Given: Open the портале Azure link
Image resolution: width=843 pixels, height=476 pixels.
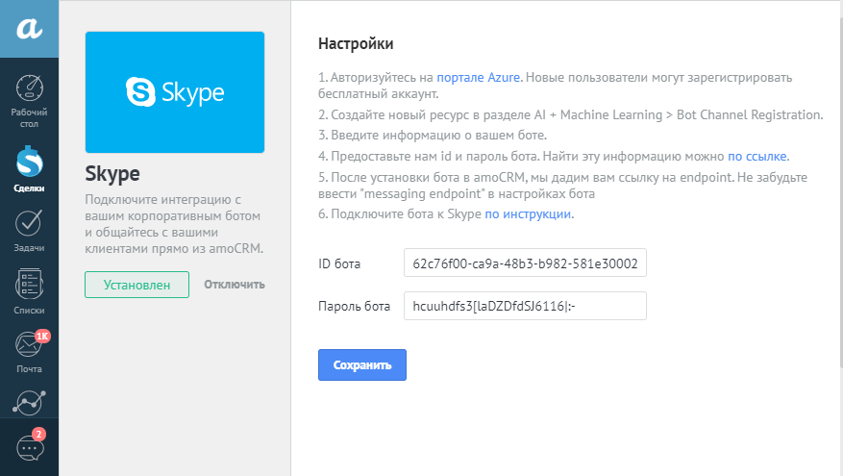Looking at the screenshot, I should coord(478,78).
